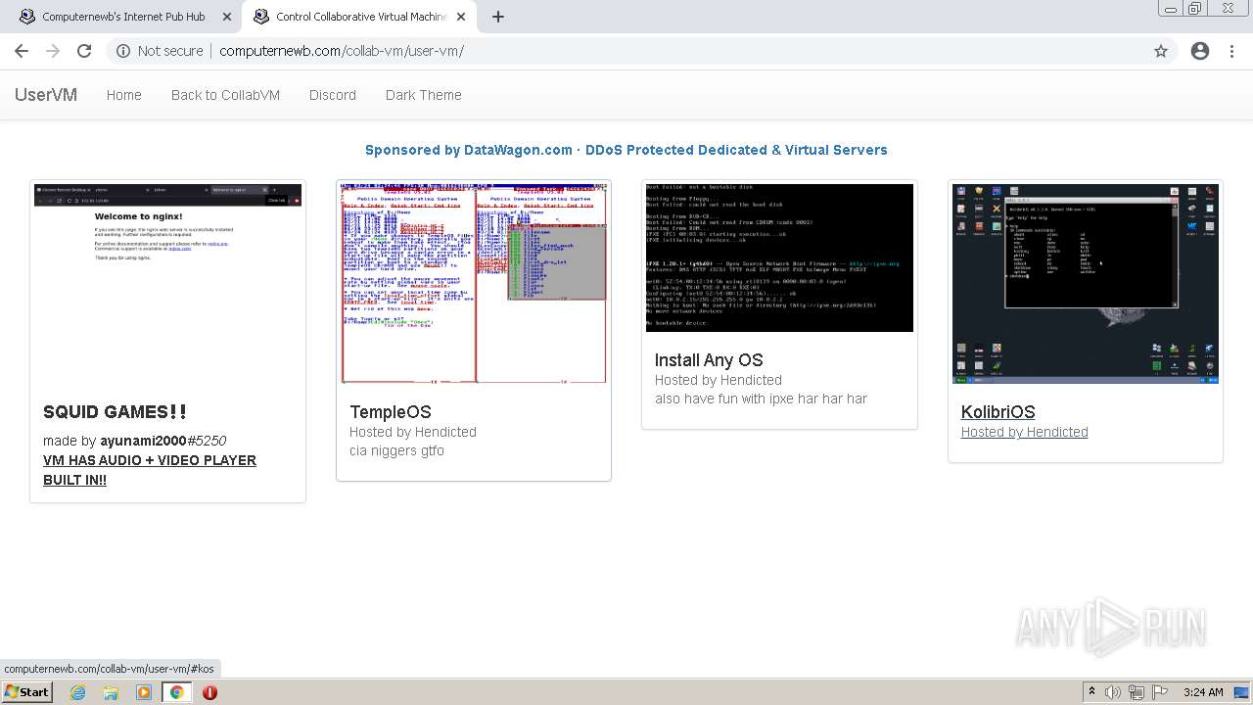Click the SQUID GAMES!! title
This screenshot has height=705, width=1253.
click(115, 412)
